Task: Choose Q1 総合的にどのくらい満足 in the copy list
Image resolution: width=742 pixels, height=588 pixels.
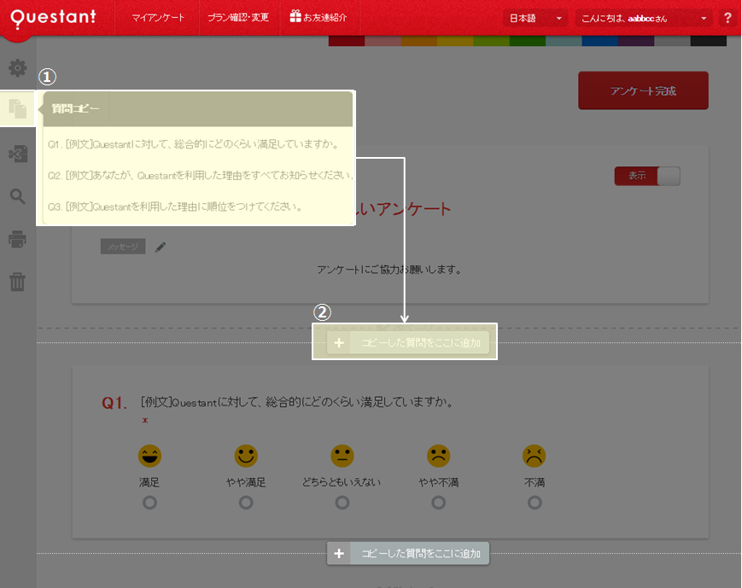Action: (x=194, y=144)
